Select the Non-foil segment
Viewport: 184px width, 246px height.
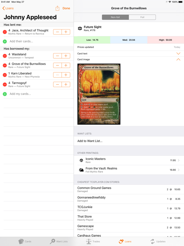pyautogui.click(x=115, y=17)
